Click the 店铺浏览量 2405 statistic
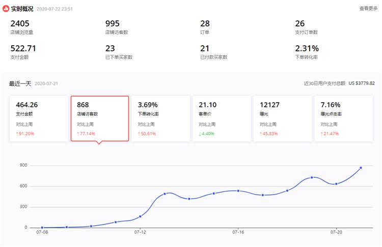The image size is (382, 247). 21,27
